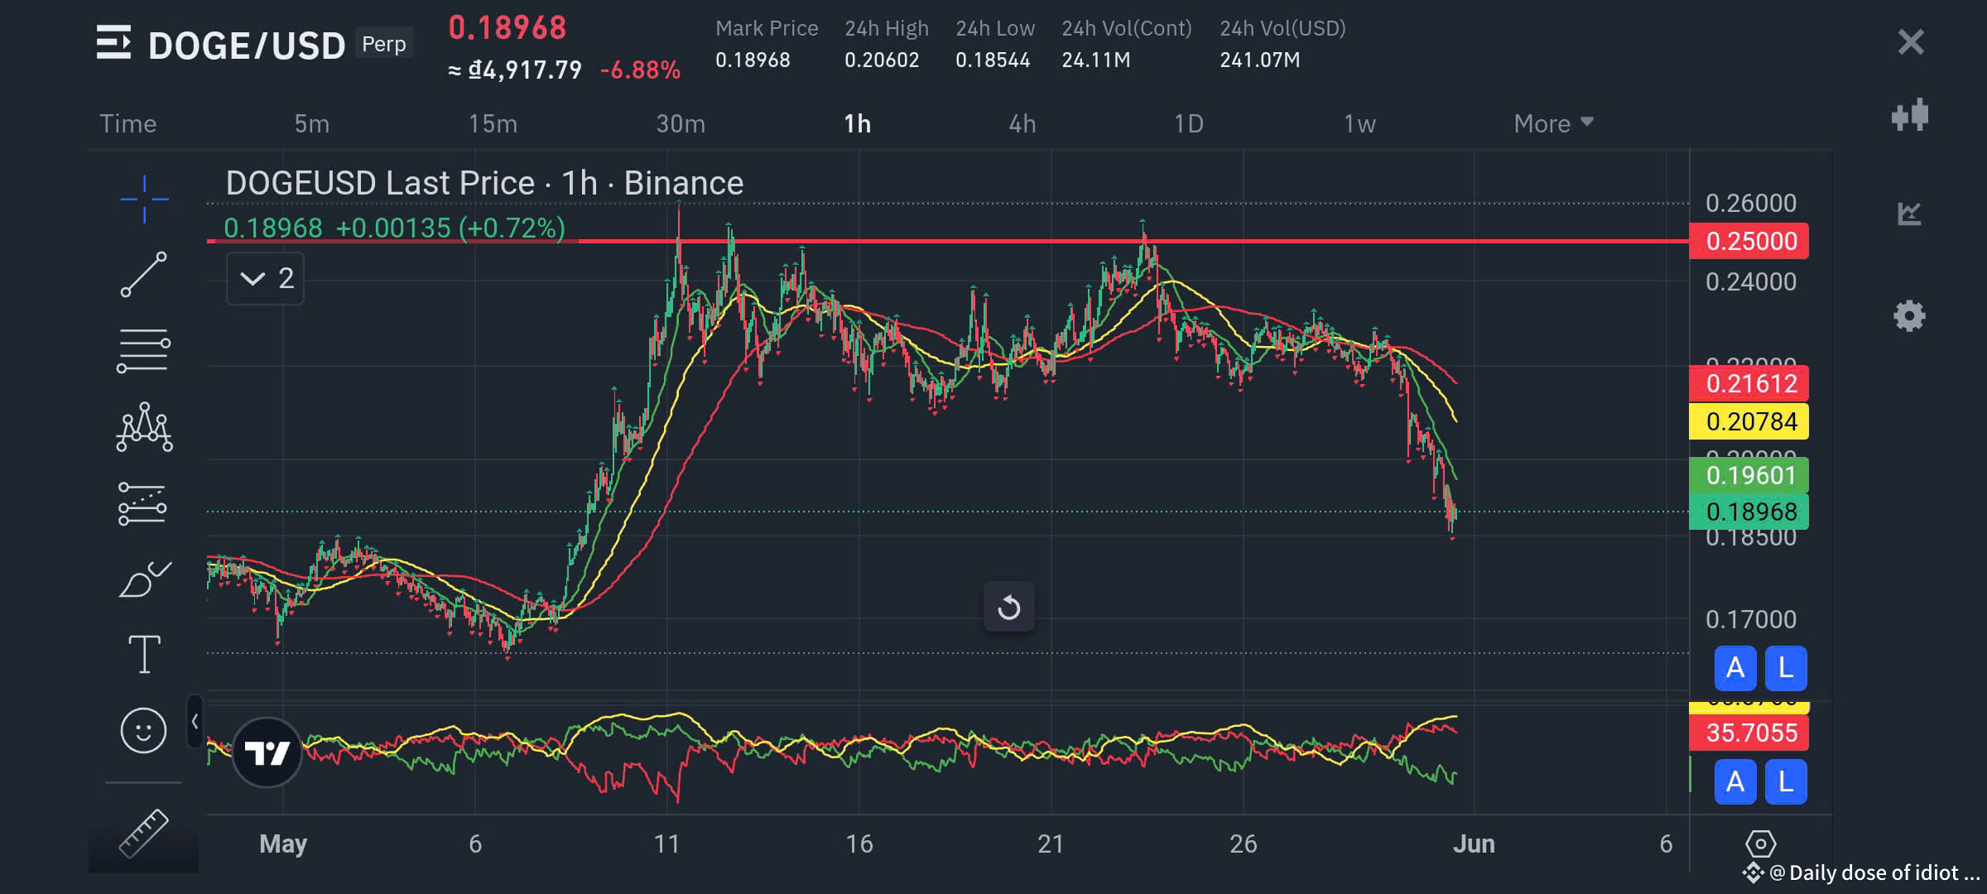Open the forecasting and measurement tool
This screenshot has width=1987, height=894.
(142, 503)
